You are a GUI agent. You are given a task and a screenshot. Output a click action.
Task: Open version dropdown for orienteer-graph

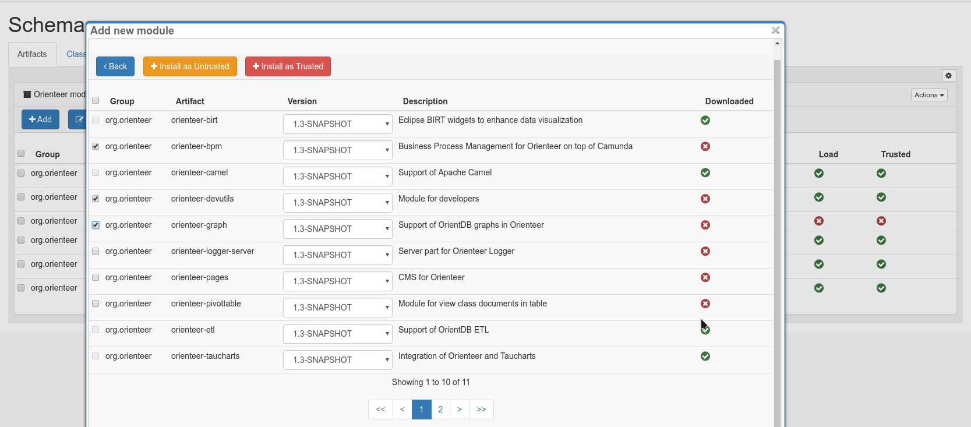338,229
